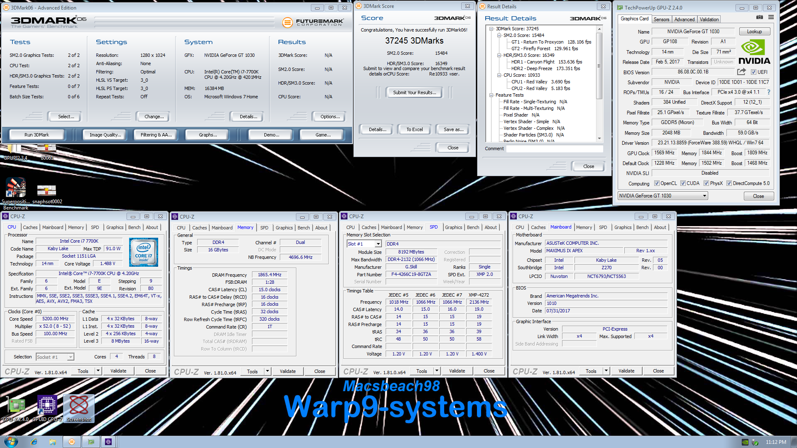Open Caches tab in the first CPU-Z window

[x=30, y=227]
